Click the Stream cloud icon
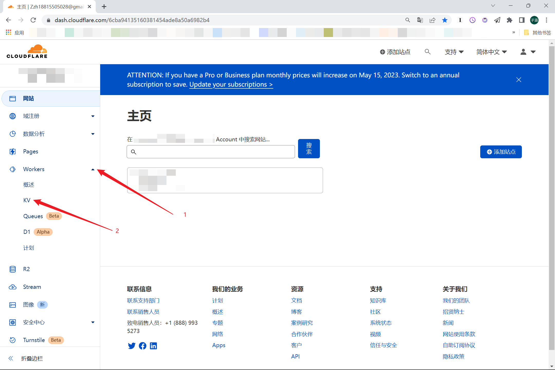The width and height of the screenshot is (555, 370). click(x=13, y=287)
